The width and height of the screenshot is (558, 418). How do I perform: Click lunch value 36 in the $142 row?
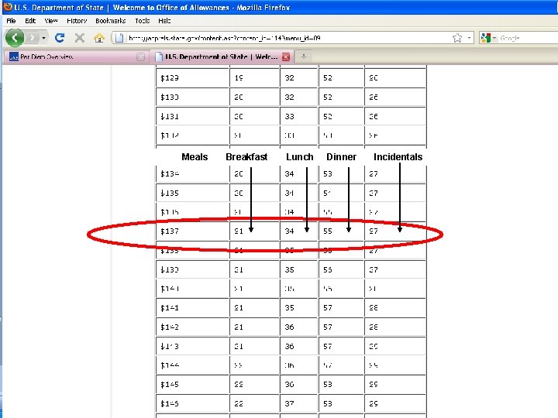coord(289,327)
